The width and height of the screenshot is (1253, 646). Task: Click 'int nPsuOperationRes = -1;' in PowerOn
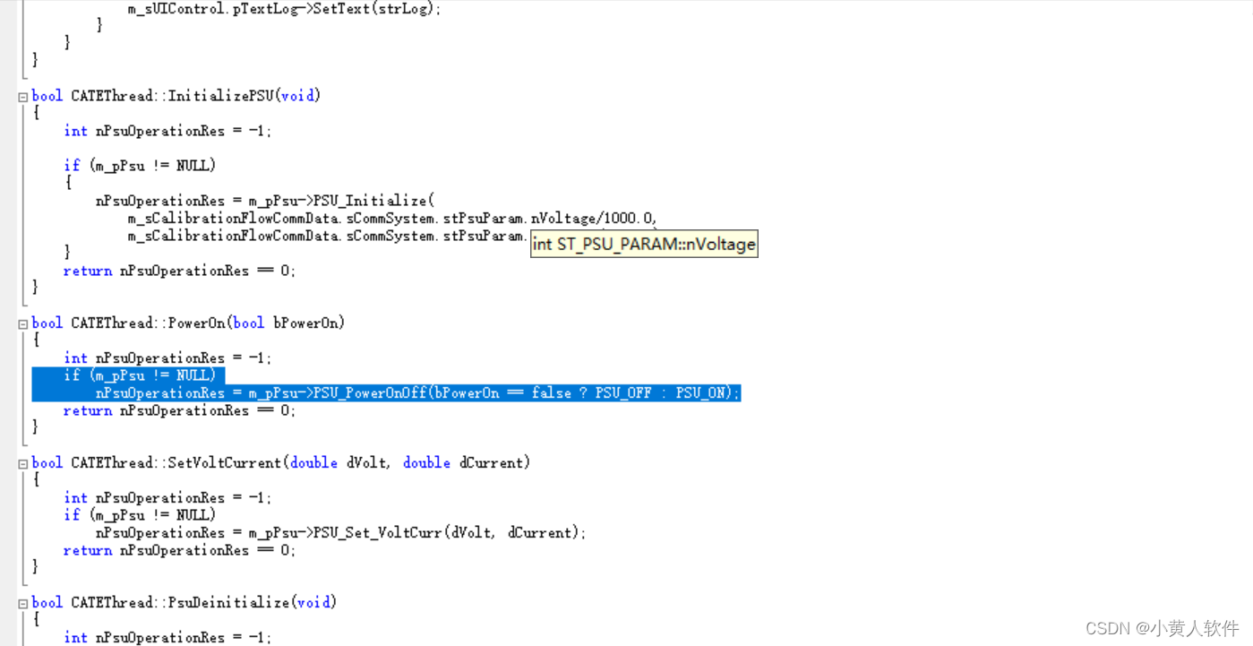[167, 358]
